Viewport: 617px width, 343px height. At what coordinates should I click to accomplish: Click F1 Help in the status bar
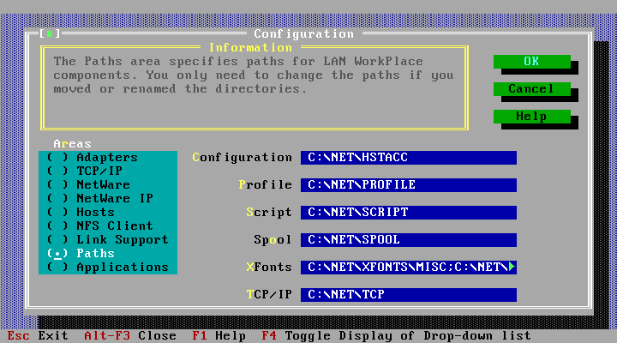coord(219,336)
